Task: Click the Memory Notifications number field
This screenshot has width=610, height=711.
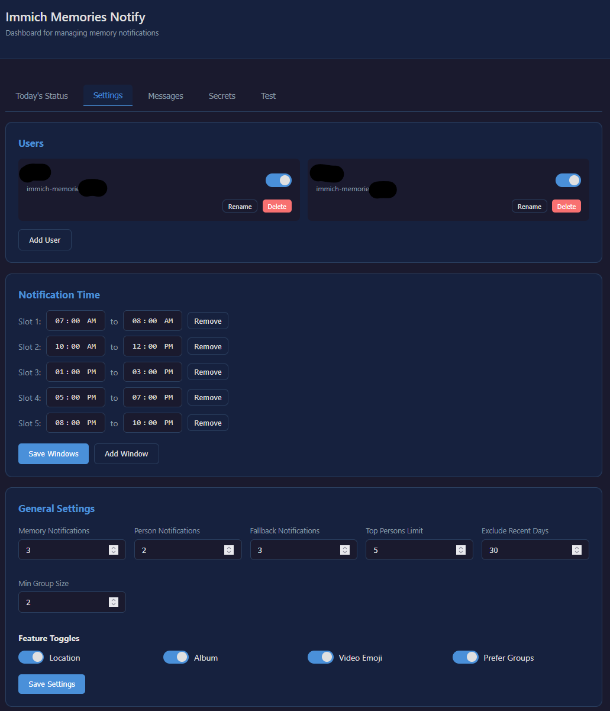Action: (72, 550)
